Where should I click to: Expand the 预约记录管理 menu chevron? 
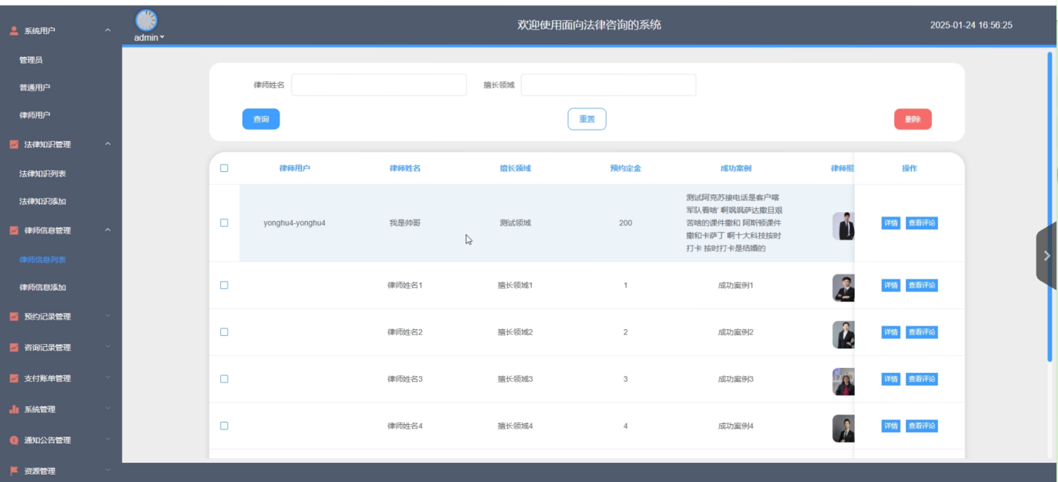point(108,317)
